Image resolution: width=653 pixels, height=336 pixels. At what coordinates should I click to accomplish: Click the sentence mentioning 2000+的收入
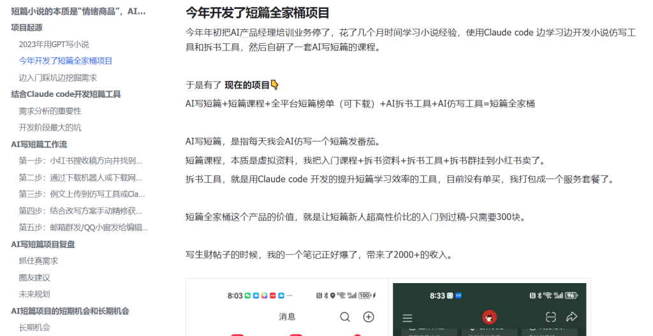point(319,255)
